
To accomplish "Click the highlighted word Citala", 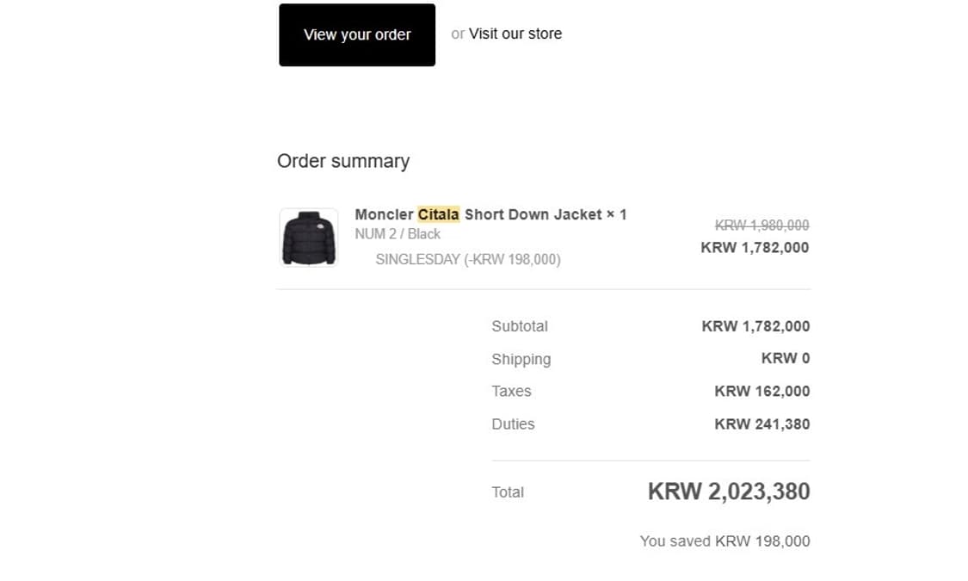I will click(438, 214).
